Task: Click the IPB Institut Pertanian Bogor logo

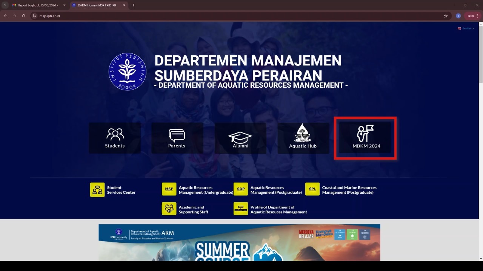Action: click(x=128, y=72)
